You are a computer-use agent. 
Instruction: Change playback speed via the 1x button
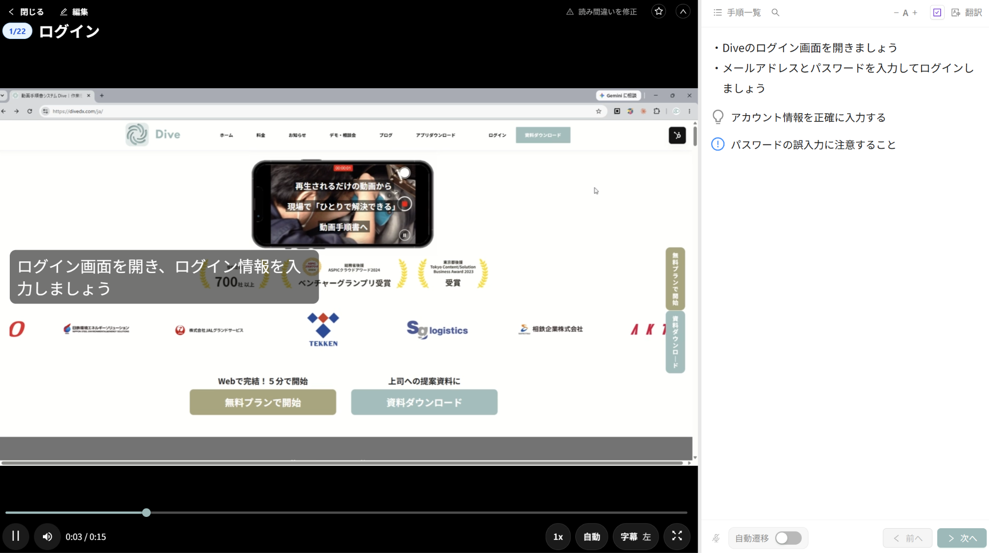pyautogui.click(x=558, y=536)
